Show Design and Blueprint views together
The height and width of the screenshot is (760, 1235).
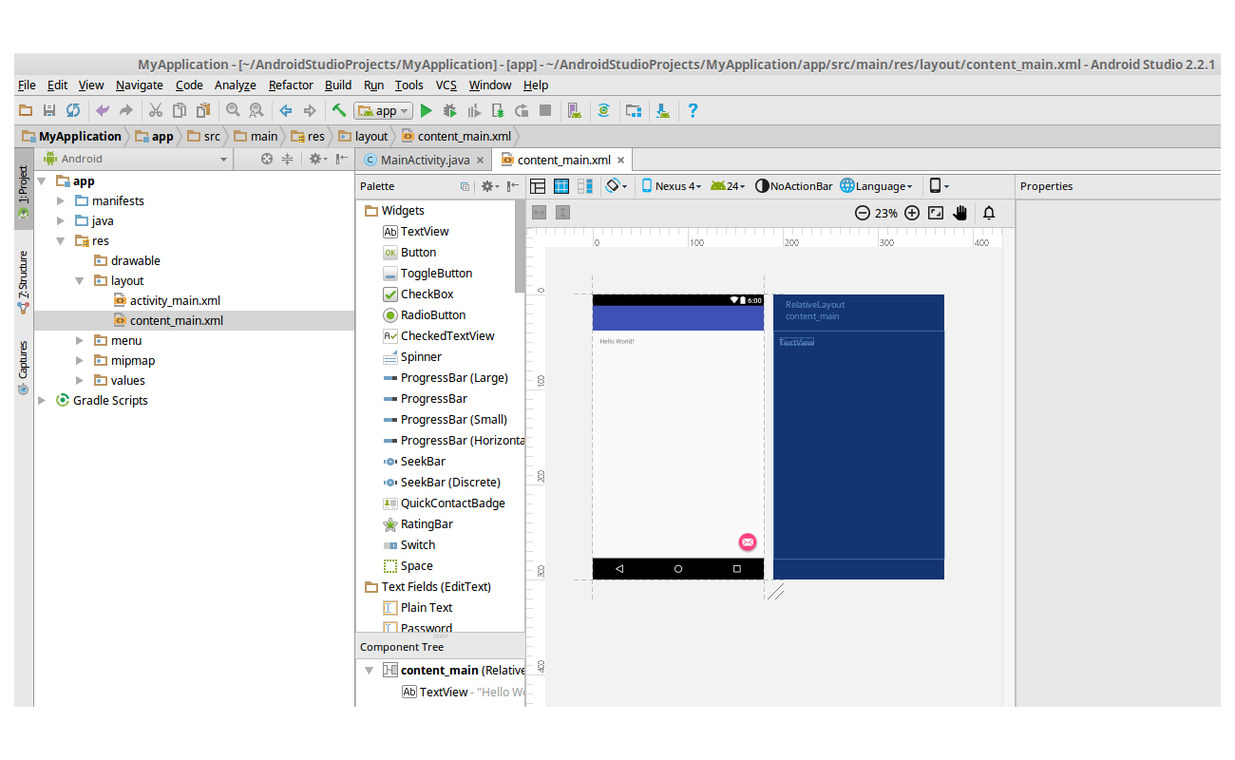pyautogui.click(x=585, y=186)
